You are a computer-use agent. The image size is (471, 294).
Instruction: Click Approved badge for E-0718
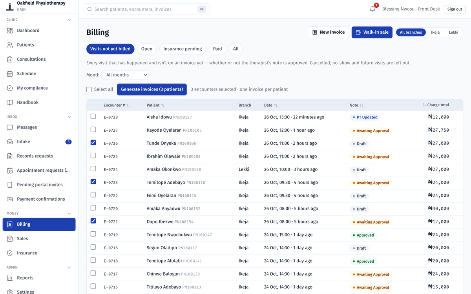click(363, 261)
